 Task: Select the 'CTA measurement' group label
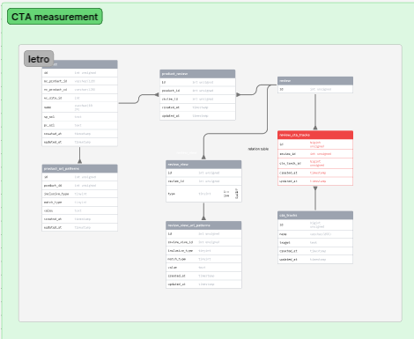(x=55, y=17)
